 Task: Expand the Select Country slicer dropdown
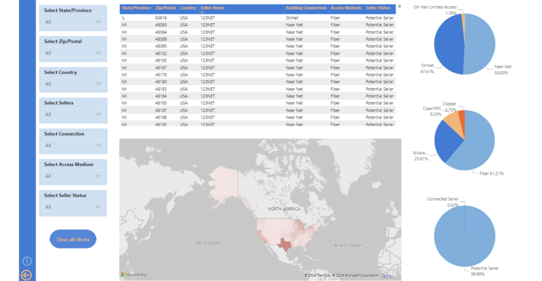point(72,84)
